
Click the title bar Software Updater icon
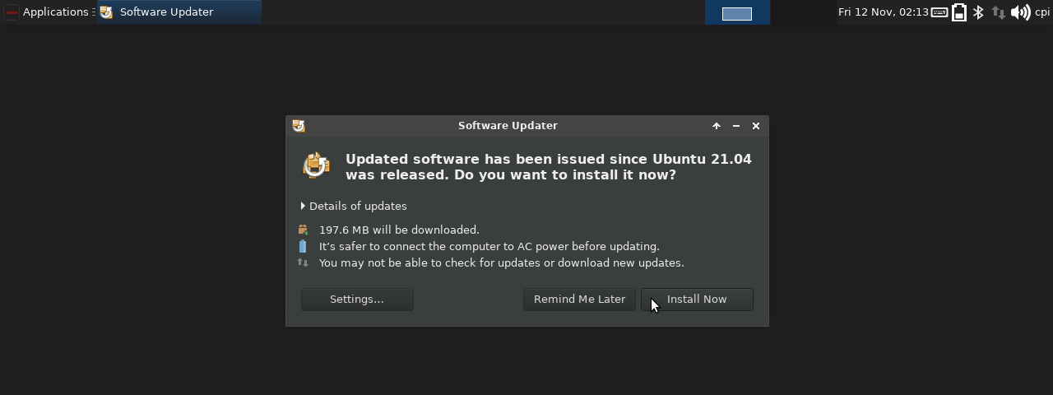(299, 126)
